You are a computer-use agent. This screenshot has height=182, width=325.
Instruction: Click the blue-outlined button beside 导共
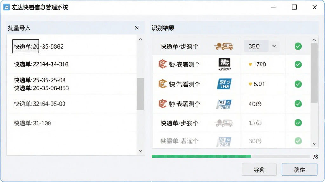[x=299, y=170]
